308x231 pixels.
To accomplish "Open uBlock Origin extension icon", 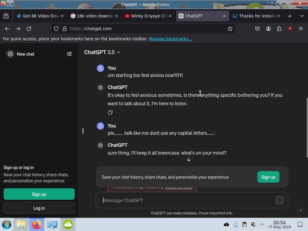I will 290,29.
